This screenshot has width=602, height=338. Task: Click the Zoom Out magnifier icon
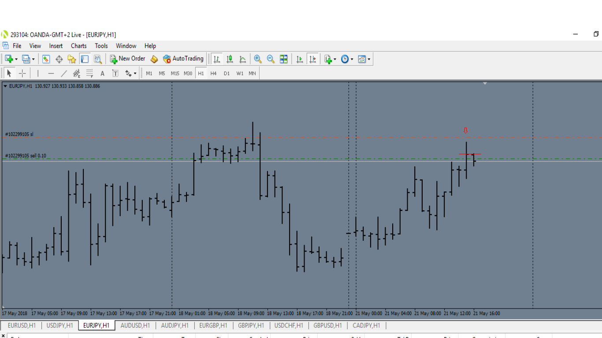click(x=271, y=59)
